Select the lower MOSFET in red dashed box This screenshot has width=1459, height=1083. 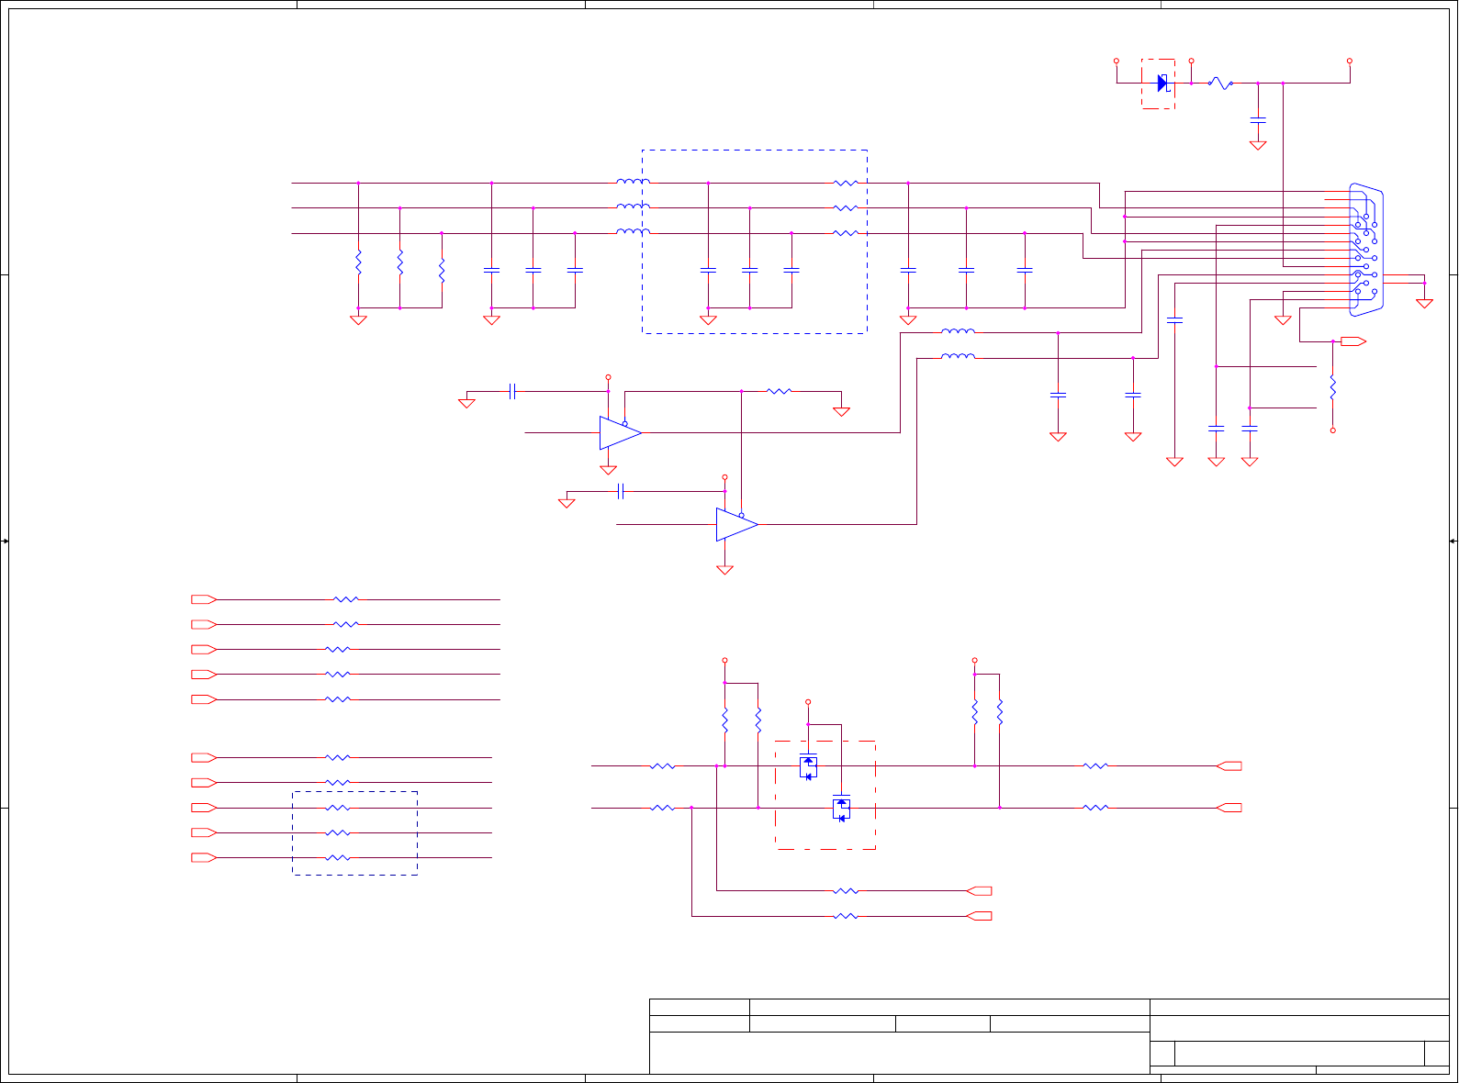click(841, 808)
